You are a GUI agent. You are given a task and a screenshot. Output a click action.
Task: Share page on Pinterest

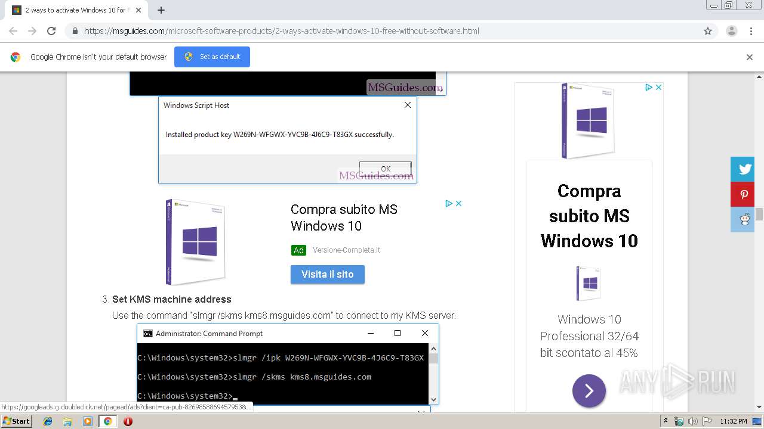point(744,194)
